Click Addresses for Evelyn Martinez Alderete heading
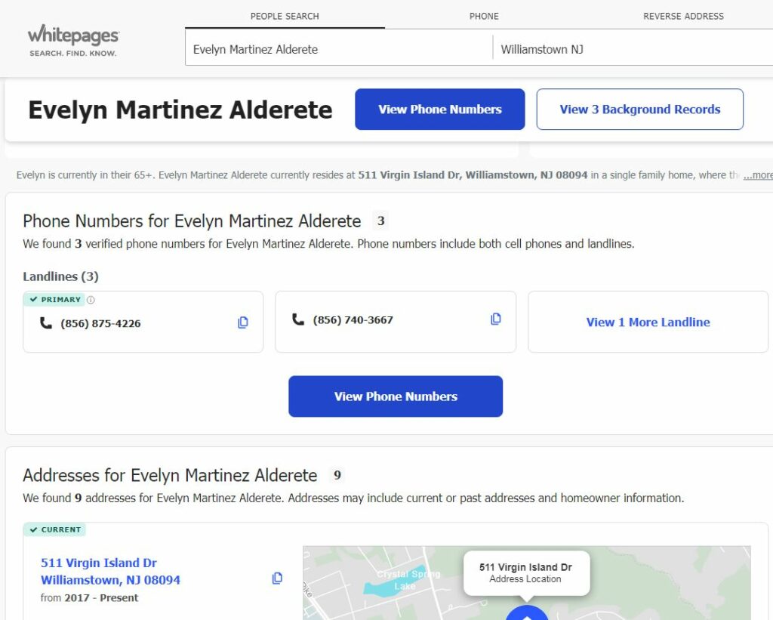773x620 pixels. coord(170,476)
